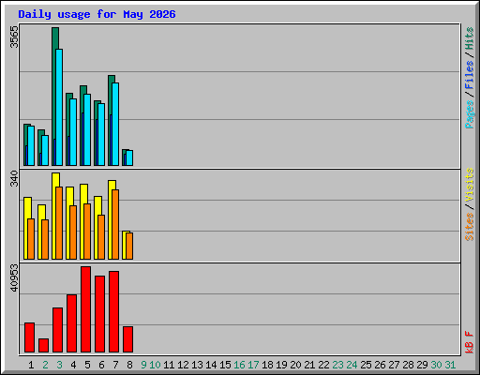The height and width of the screenshot is (375, 480).
Task: Click the Files legend label
Action: [x=469, y=75]
